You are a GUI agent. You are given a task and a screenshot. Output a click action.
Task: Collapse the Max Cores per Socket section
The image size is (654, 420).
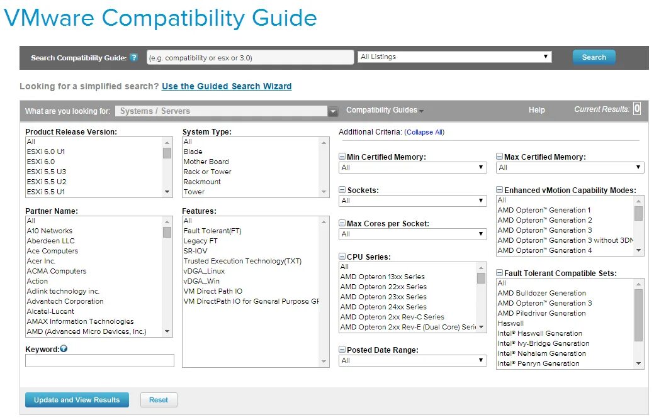click(342, 223)
